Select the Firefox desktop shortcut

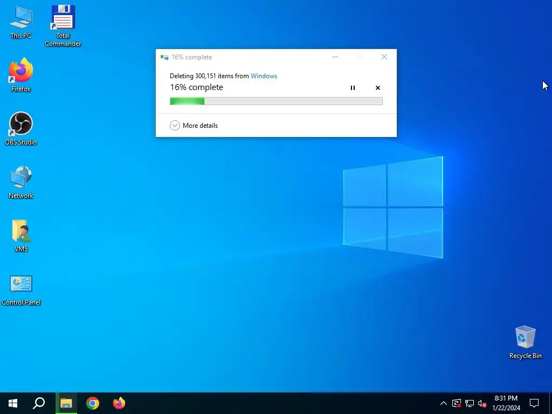click(x=21, y=75)
